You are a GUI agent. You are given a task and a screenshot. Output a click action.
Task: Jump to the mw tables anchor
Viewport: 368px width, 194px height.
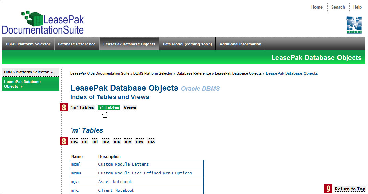[139, 141]
